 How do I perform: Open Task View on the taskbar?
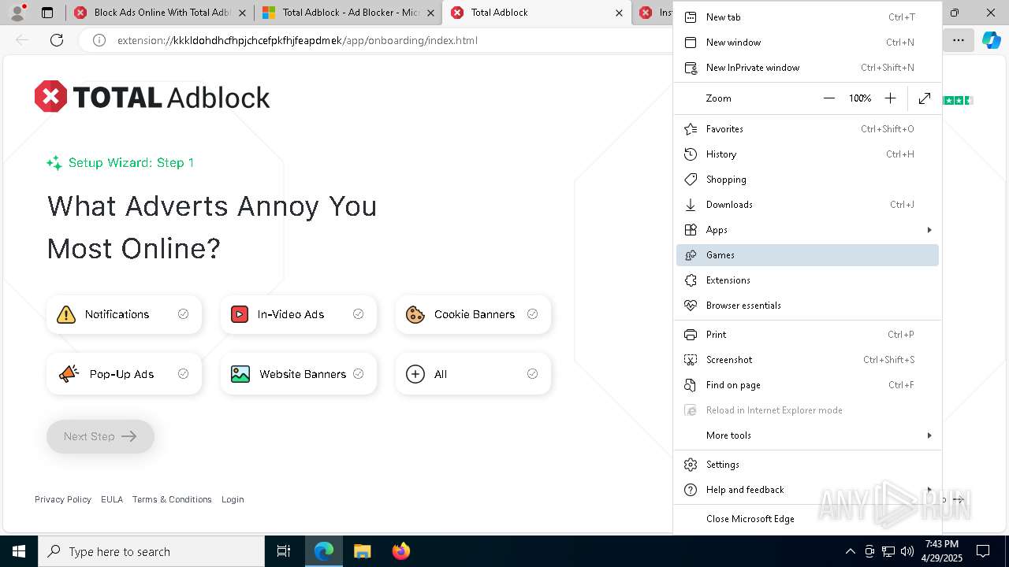point(284,551)
